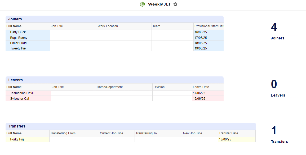Open the Joiners widget header
The width and height of the screenshot is (306, 155).
point(114,19)
